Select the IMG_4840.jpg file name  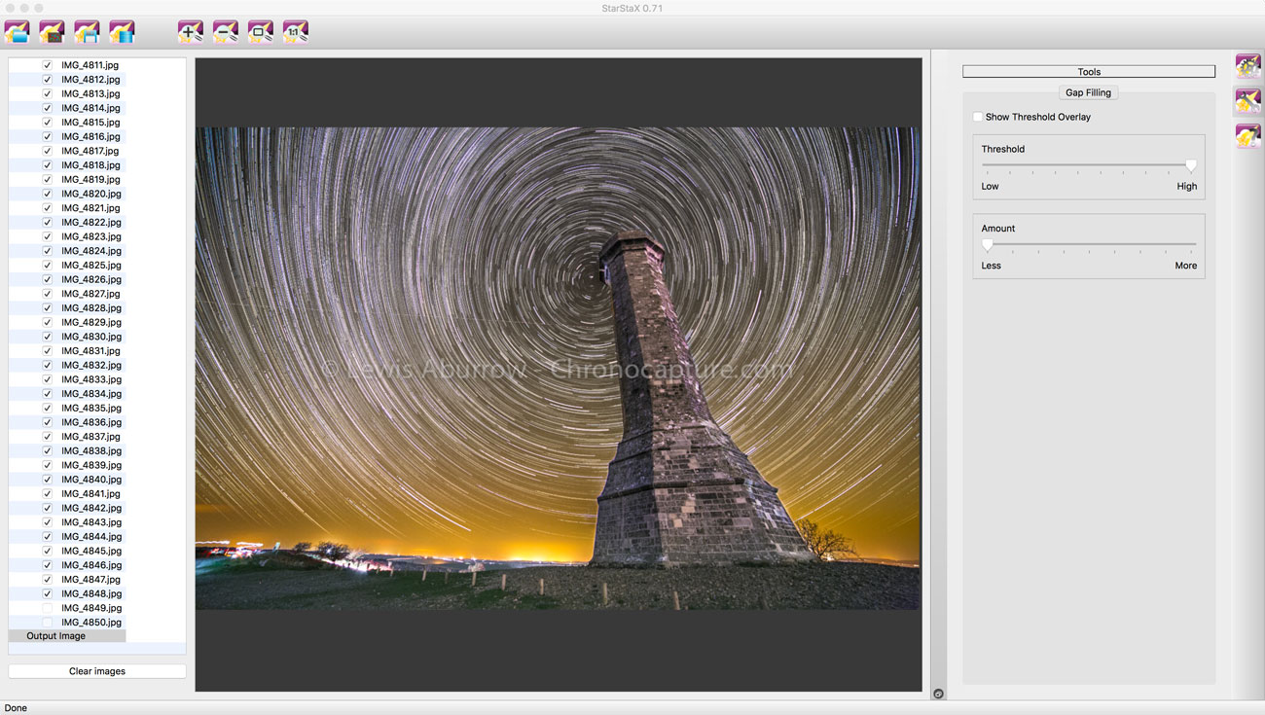pyautogui.click(x=91, y=480)
